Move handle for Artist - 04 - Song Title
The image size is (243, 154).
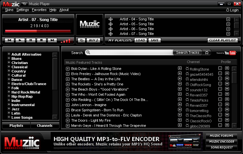tap(110, 19)
